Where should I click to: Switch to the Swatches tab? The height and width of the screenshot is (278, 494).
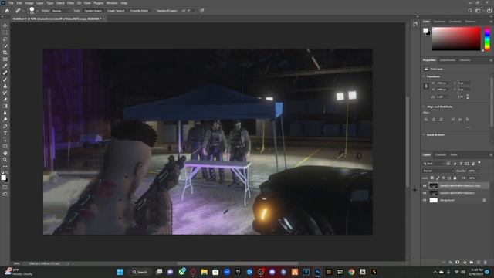tap(439, 22)
